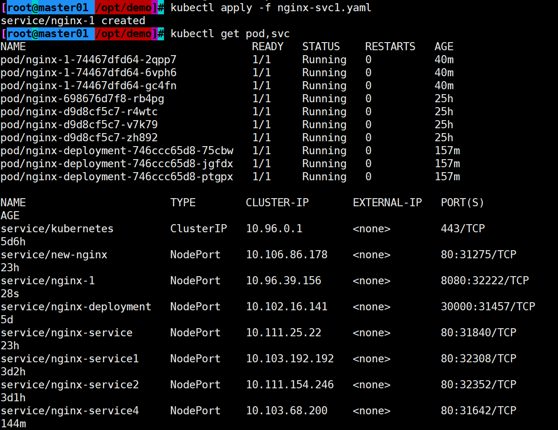Click cluster IP '10.96.0.1'
The image size is (558, 430).
pyautogui.click(x=274, y=229)
